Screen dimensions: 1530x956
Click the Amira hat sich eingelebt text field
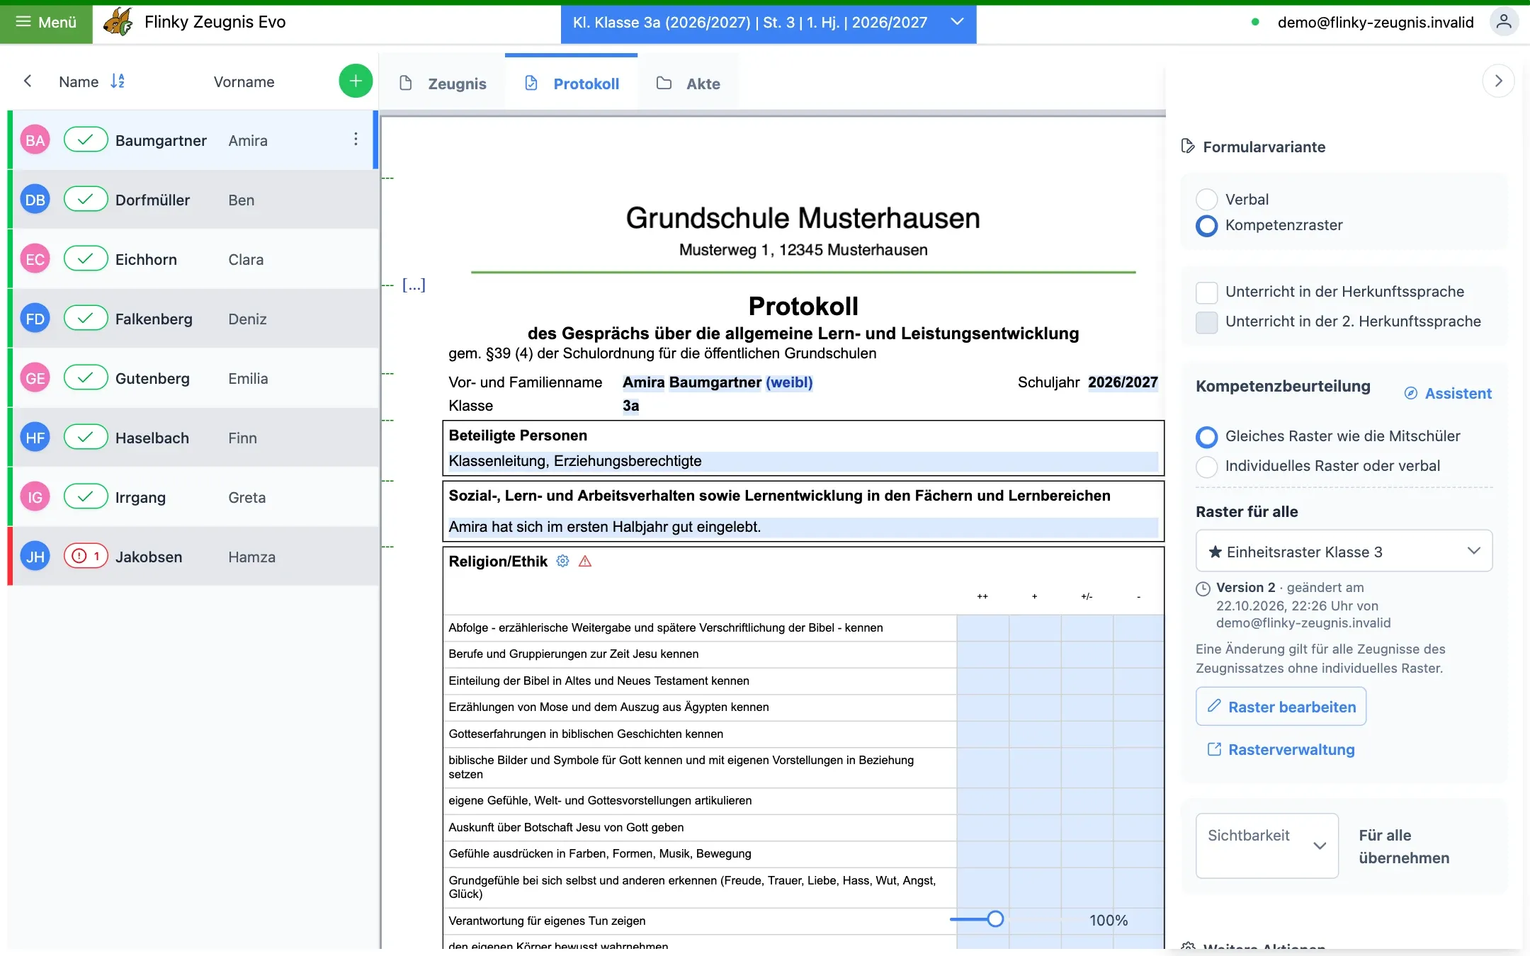click(803, 527)
